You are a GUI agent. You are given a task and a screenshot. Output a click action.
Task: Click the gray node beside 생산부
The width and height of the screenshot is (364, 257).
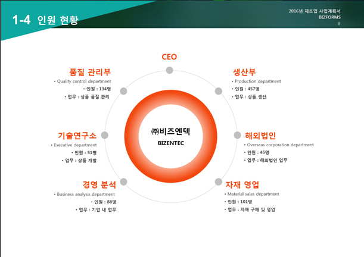click(x=219, y=91)
